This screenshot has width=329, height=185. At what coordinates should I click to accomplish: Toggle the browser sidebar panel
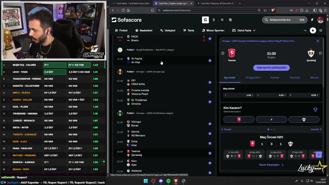click(x=315, y=10)
